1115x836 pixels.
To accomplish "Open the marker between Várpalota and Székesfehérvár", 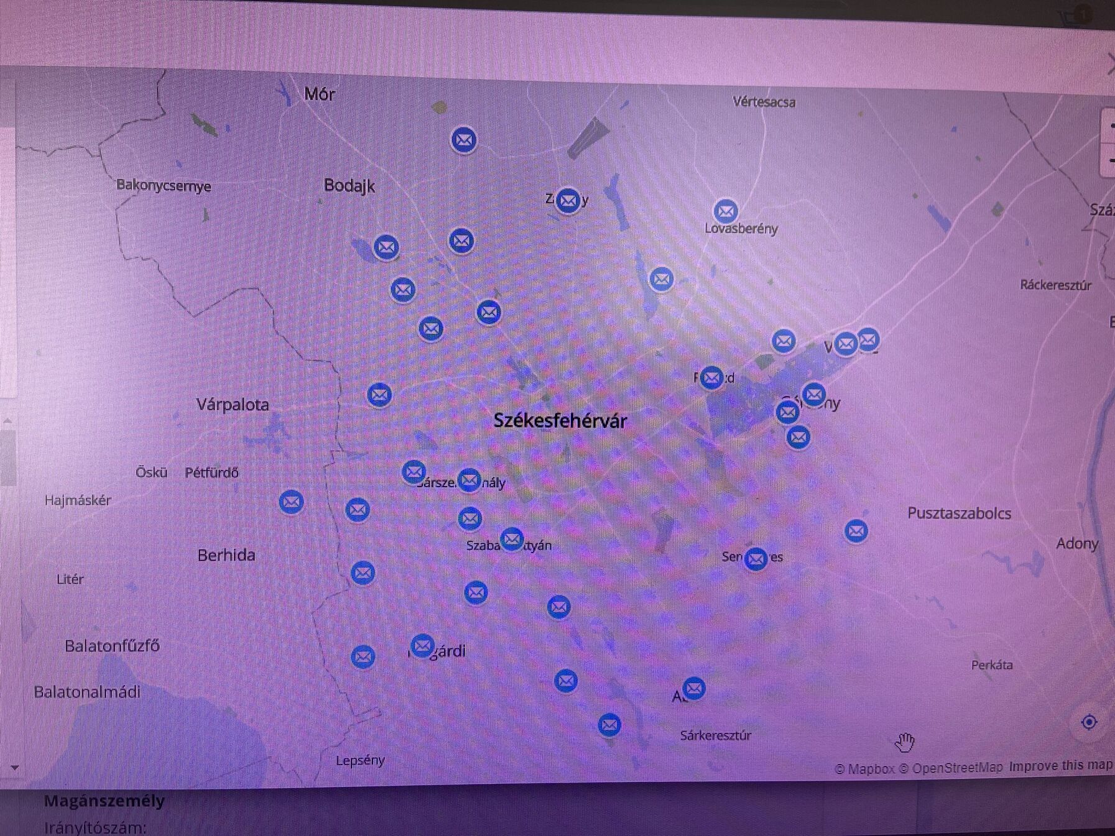I will tap(379, 395).
